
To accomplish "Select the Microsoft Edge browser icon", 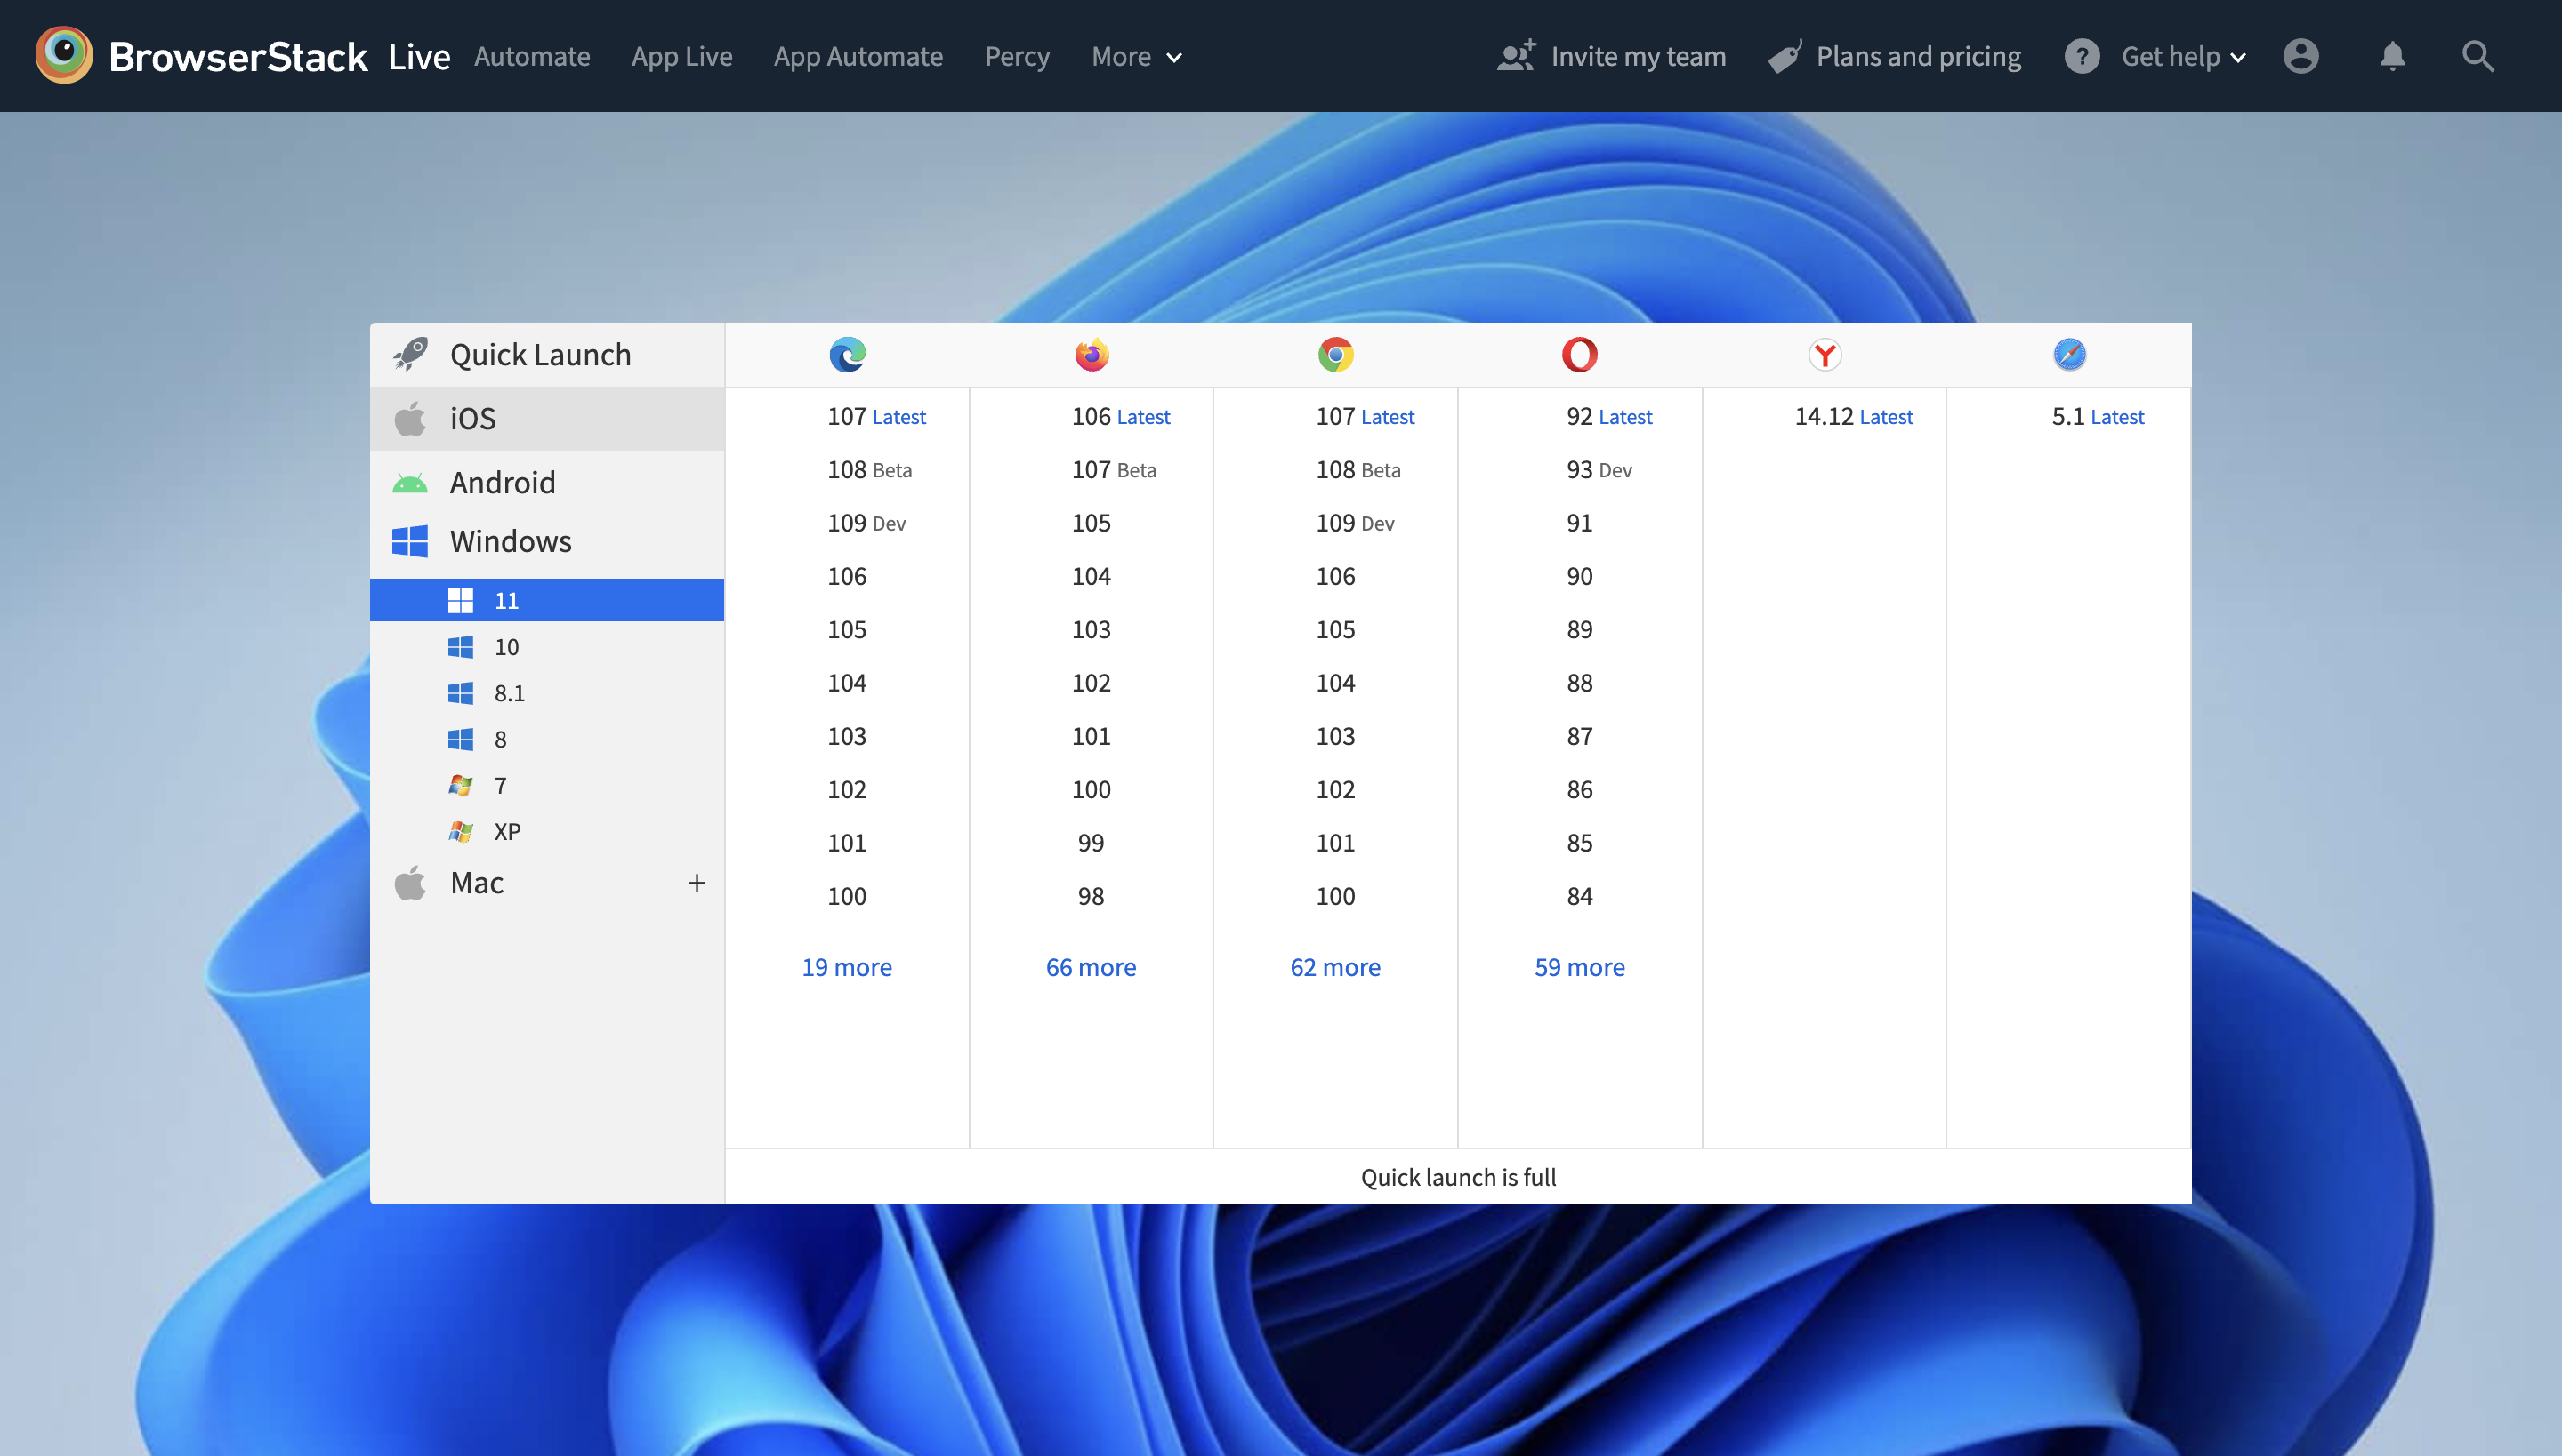I will coord(847,354).
